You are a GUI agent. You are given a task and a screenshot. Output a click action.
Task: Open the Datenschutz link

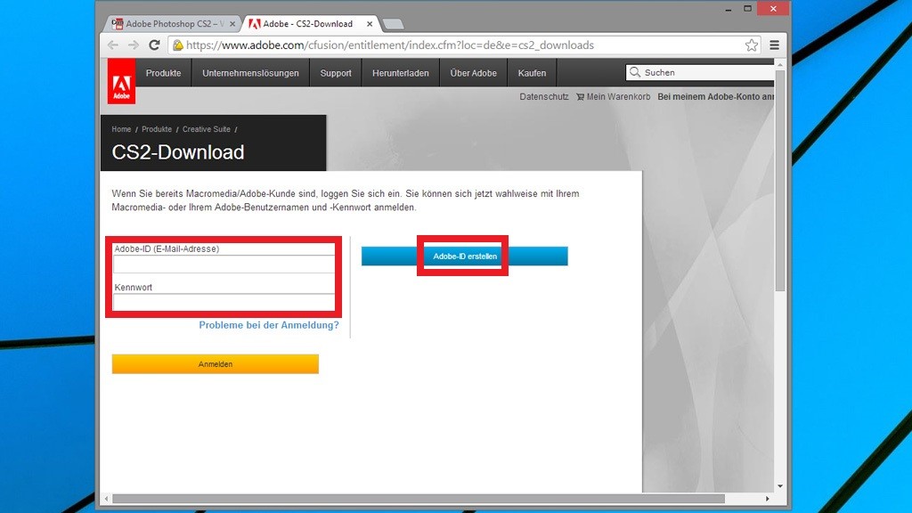click(x=544, y=96)
